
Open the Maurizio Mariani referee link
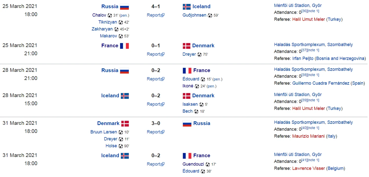click(x=308, y=136)
